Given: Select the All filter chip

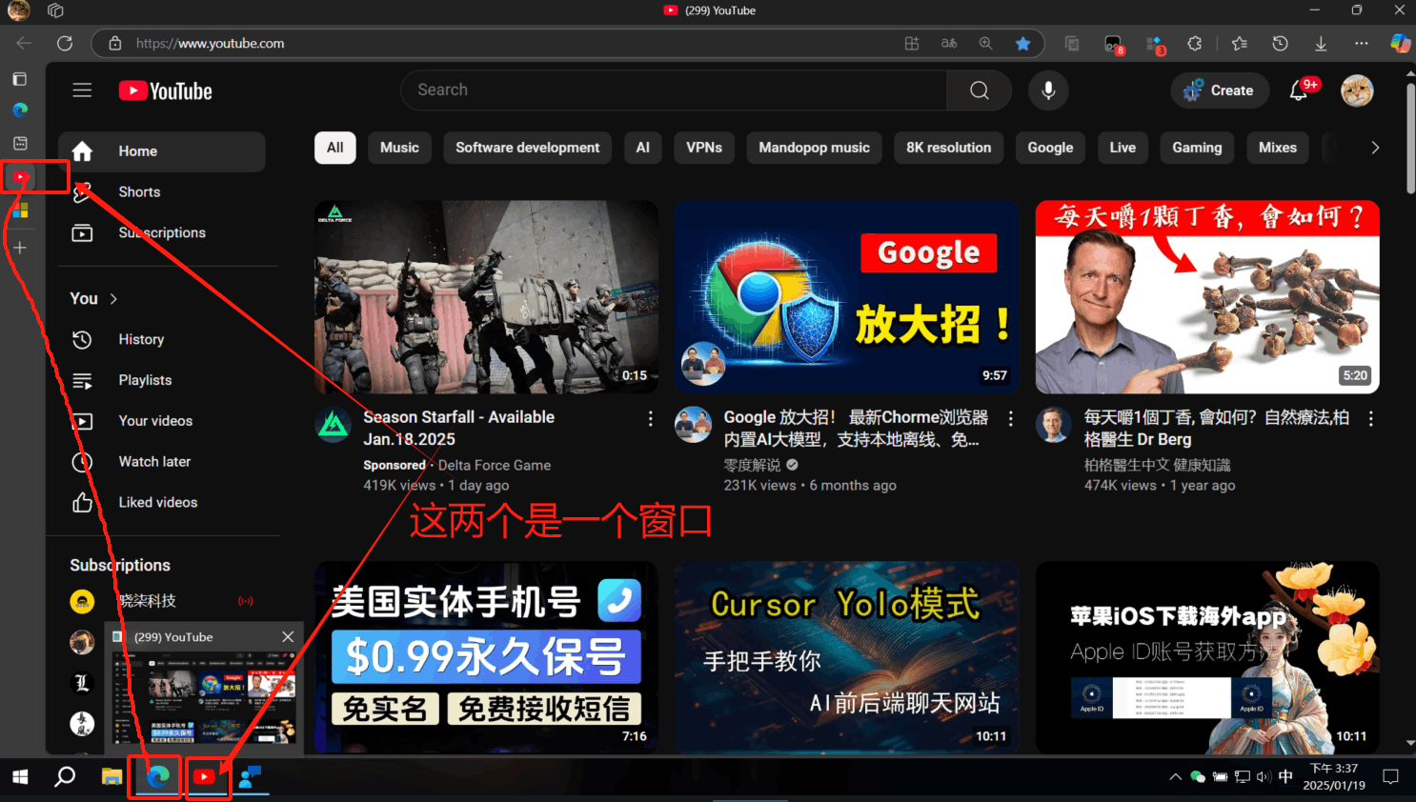Looking at the screenshot, I should click(335, 148).
